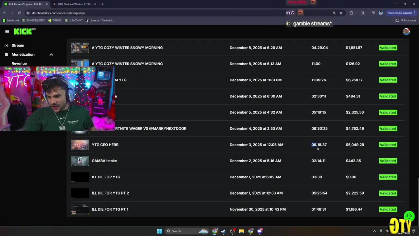Open the Dashboard bookmark

coord(10,20)
